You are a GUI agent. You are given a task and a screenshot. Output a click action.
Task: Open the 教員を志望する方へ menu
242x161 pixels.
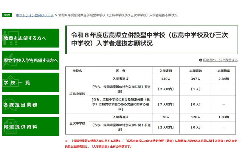31,38
